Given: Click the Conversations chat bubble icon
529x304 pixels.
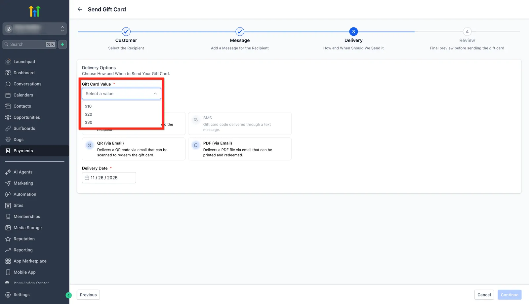Looking at the screenshot, I should click(x=8, y=84).
